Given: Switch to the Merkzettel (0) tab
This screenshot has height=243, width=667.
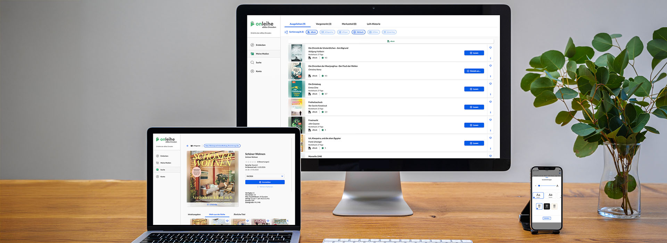Looking at the screenshot, I should (349, 24).
